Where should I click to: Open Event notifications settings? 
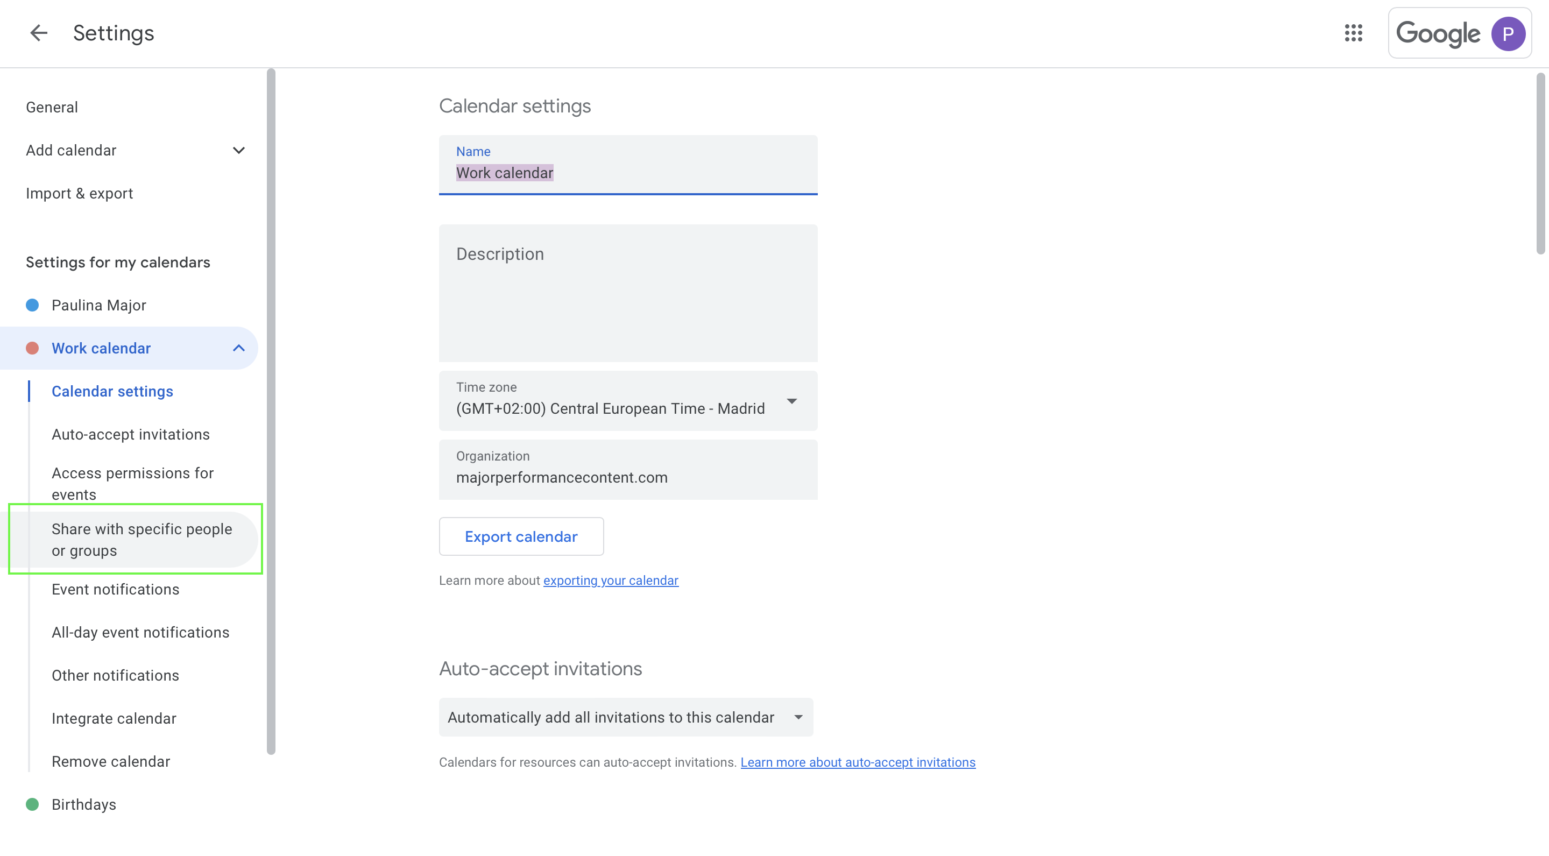coord(116,589)
